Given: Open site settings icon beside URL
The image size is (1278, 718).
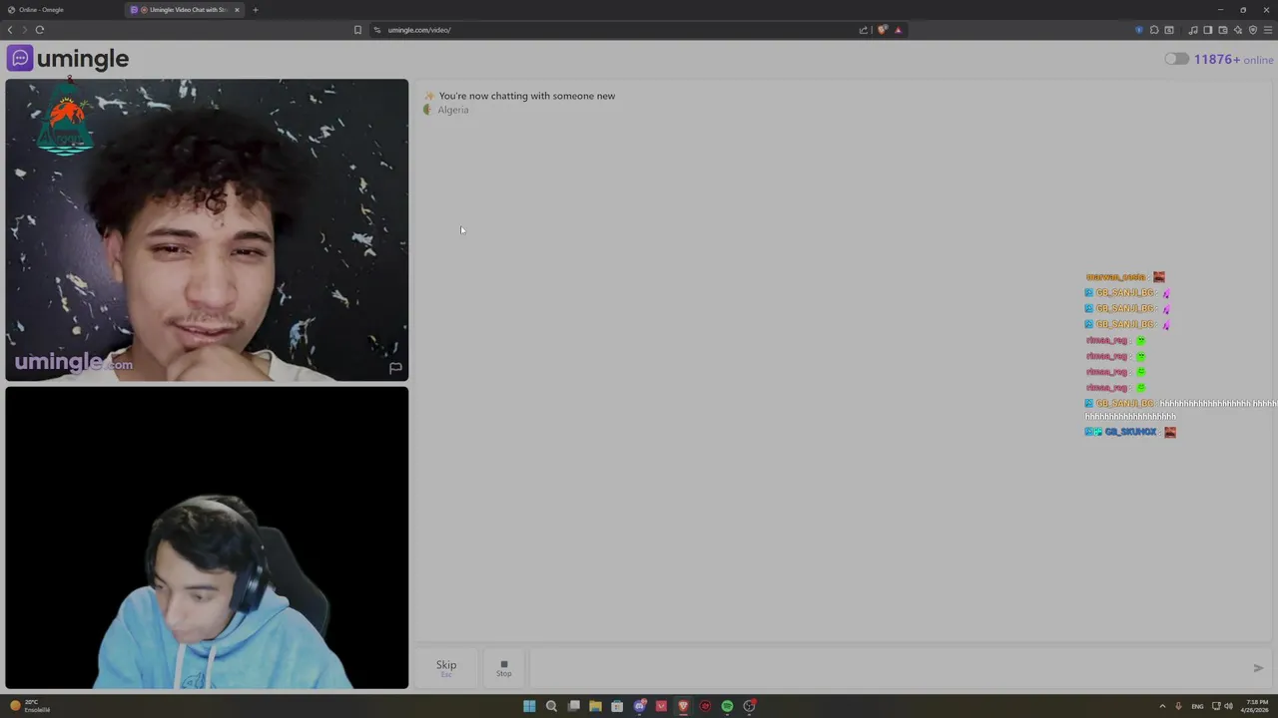Looking at the screenshot, I should click(x=376, y=30).
